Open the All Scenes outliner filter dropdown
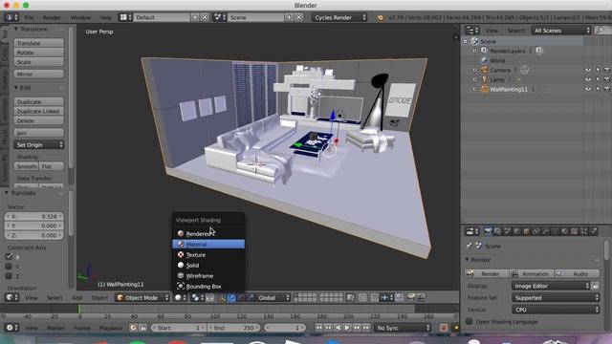The width and height of the screenshot is (612, 344). [561, 31]
